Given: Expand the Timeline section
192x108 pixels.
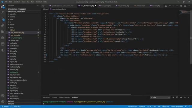Looking at the screenshot, I should coord(11,104).
